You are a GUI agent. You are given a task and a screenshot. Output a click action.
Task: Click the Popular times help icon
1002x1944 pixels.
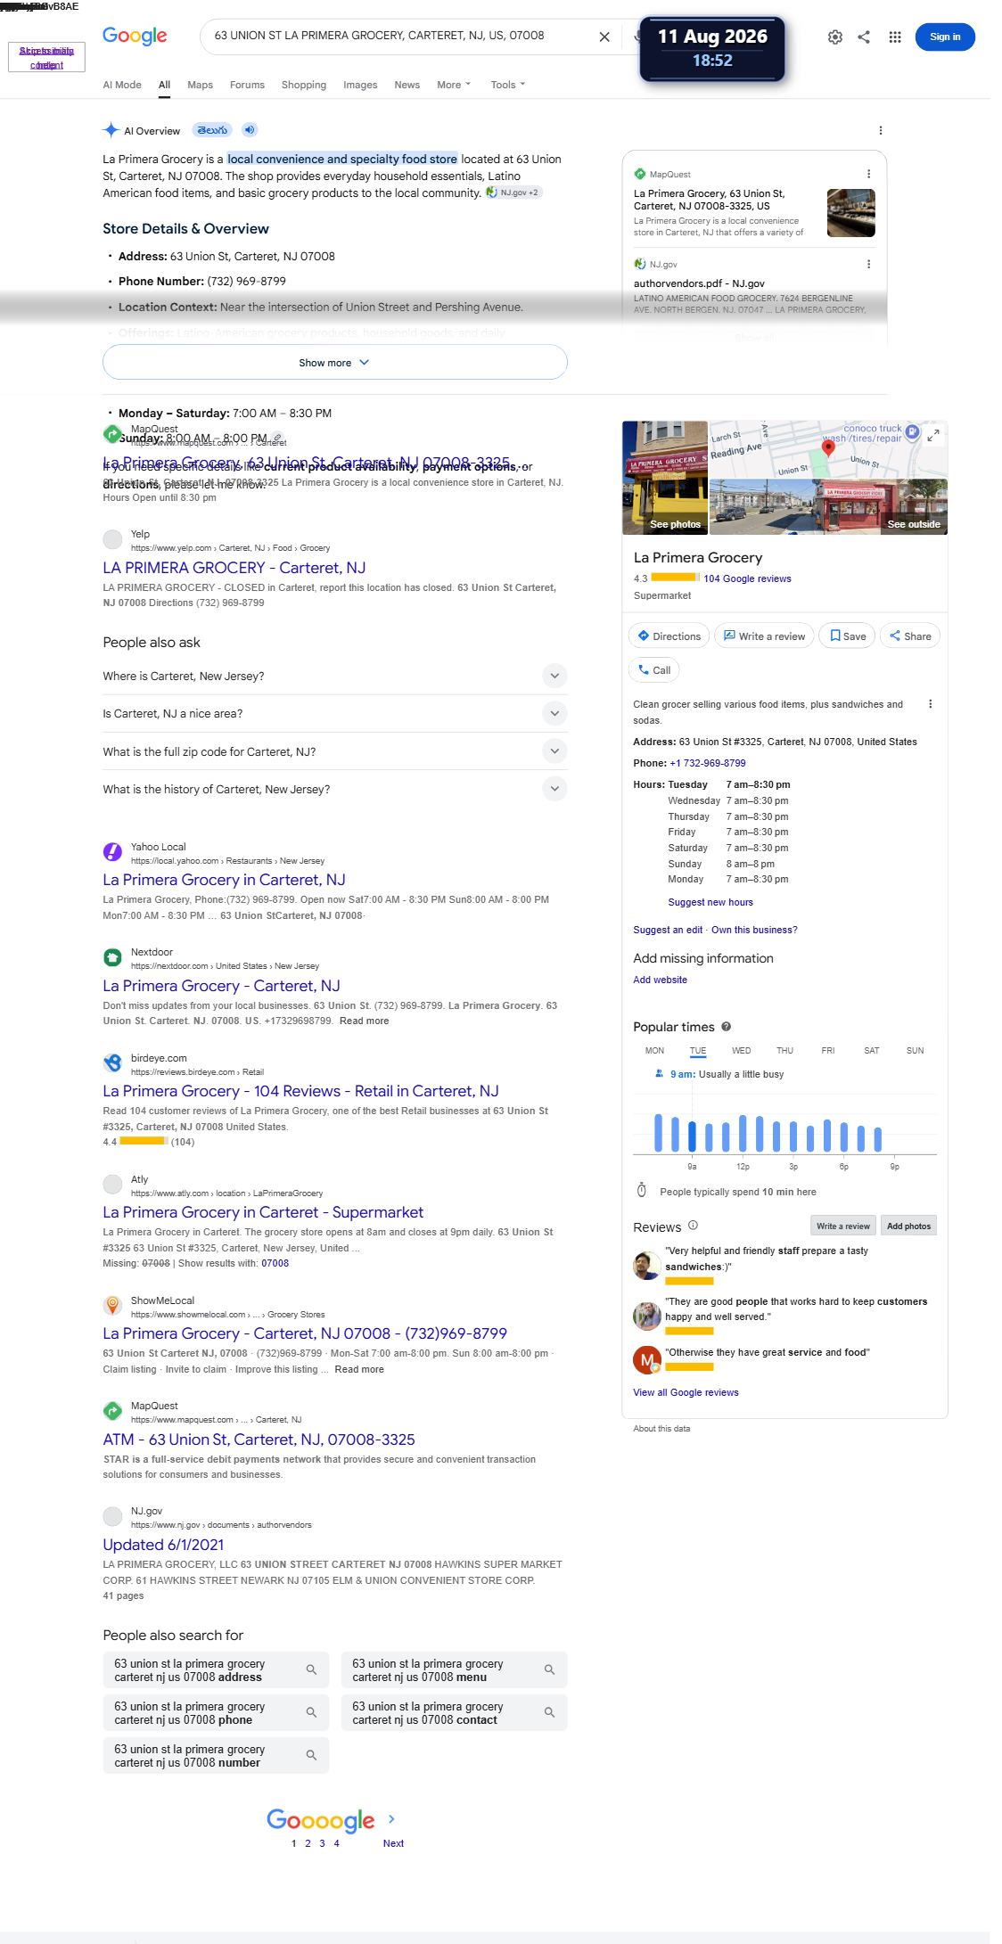coord(726,1026)
